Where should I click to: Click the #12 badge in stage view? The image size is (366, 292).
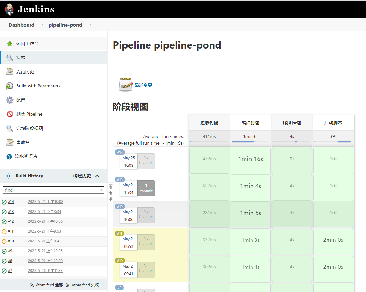(x=120, y=207)
